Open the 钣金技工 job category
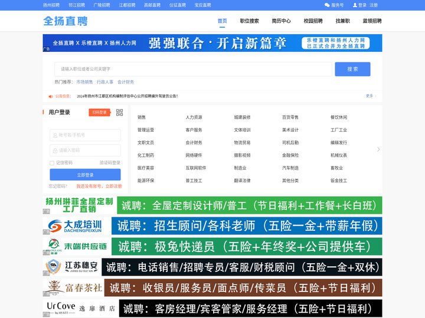 339,181
